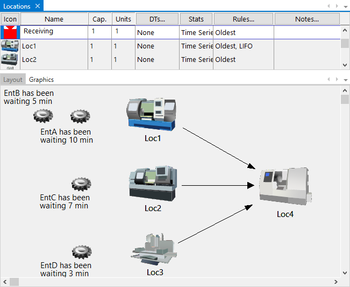The width and height of the screenshot is (350, 287).
Task: Switch to the Graphics tab
Action: [41, 80]
